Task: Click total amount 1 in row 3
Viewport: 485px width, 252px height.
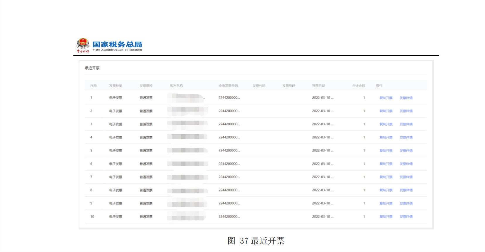Action: (364, 124)
